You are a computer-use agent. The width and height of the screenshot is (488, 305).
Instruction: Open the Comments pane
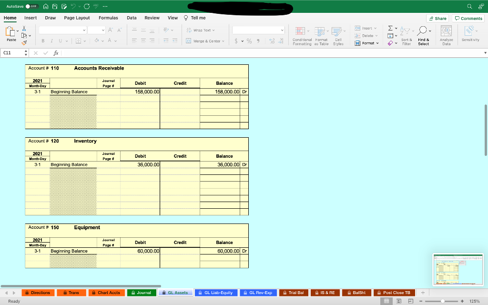coord(468,18)
